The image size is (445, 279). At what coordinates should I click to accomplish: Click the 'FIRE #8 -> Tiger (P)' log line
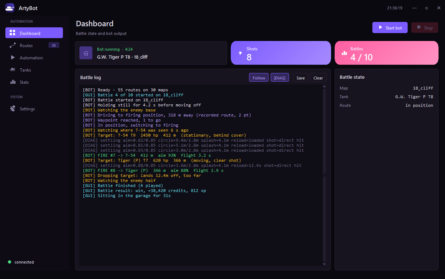point(153,170)
